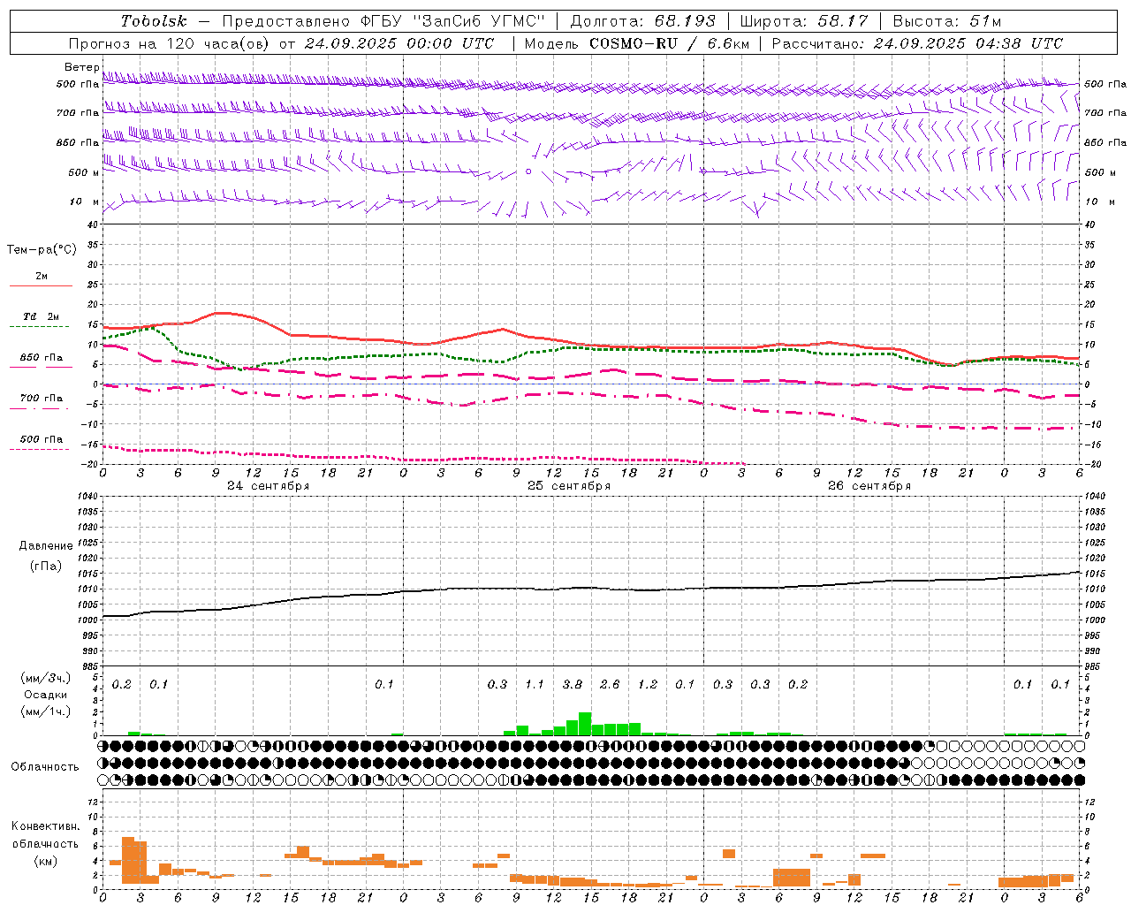The image size is (1131, 905).
Task: Click the '(мм/3ч.)' precipitation unit label
Action: click(x=46, y=678)
